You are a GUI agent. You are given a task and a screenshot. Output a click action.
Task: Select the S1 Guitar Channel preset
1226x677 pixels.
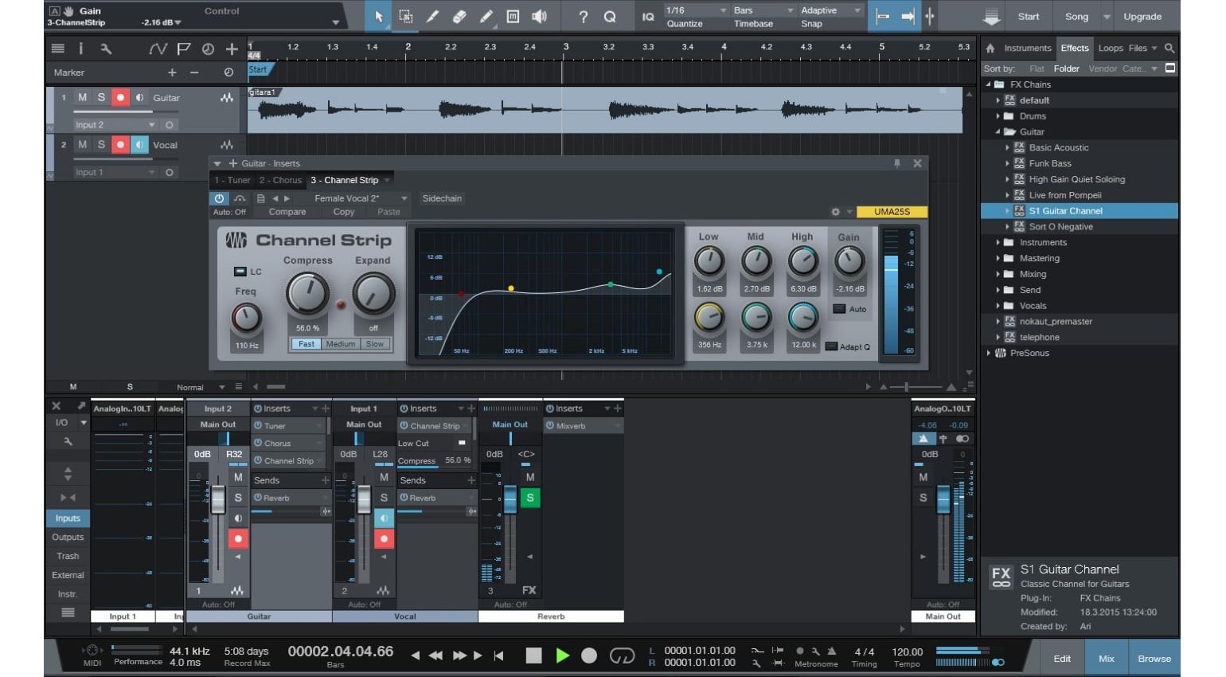point(1080,211)
